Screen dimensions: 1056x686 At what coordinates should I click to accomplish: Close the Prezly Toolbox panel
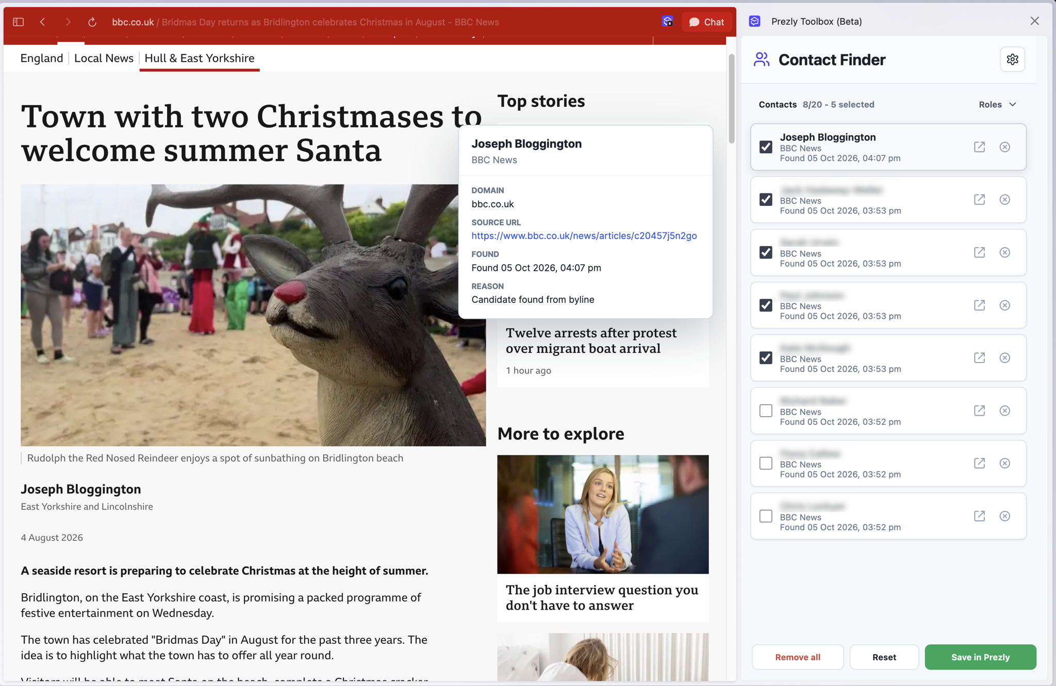[1034, 21]
